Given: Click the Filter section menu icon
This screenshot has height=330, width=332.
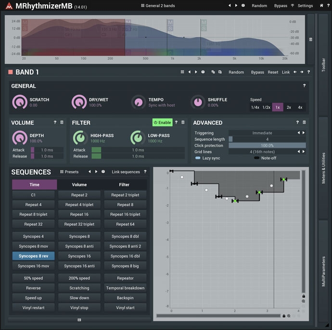Looking at the screenshot, I should pyautogui.click(x=183, y=122).
